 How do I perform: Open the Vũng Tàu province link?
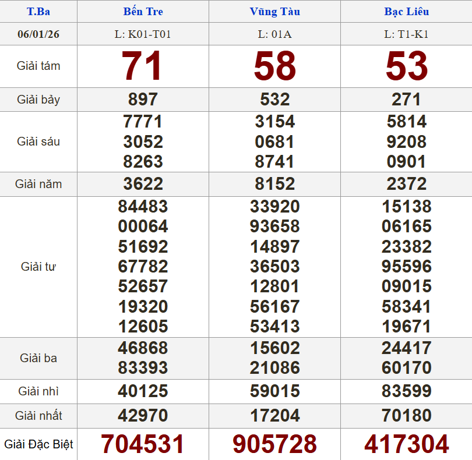pyautogui.click(x=274, y=12)
